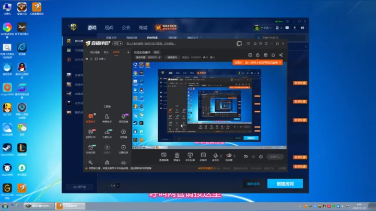Screen dimensions: 376x211
Task: Open the Windows Start button
Action: point(5,206)
